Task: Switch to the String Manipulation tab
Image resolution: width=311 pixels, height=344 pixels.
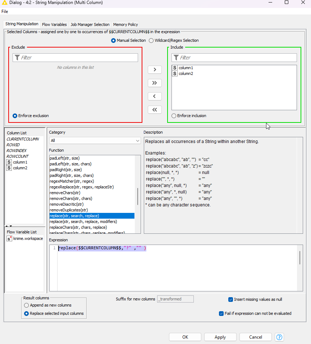Action: click(x=22, y=24)
